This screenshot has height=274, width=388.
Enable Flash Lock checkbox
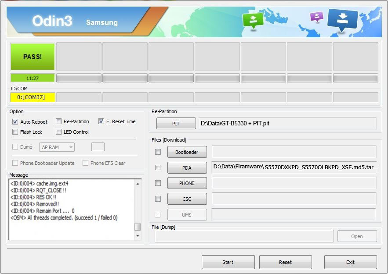(x=15, y=132)
